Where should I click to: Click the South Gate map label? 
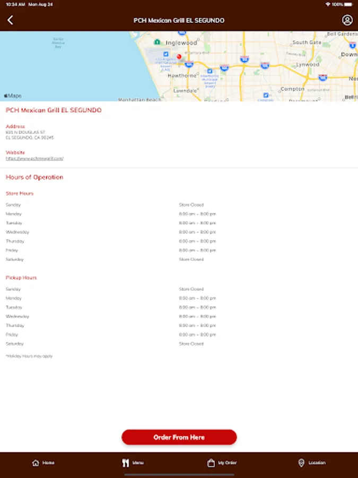[x=307, y=42]
